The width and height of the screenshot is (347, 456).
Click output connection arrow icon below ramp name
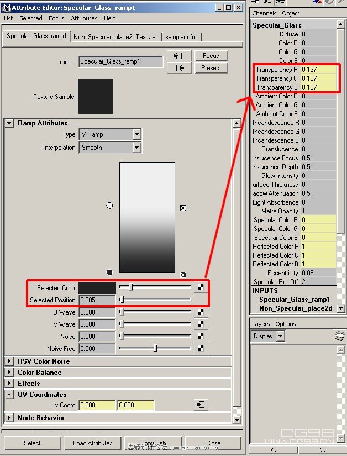pyautogui.click(x=178, y=68)
